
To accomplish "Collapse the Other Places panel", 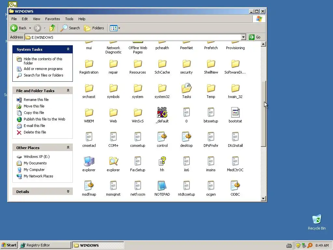I will (68, 147).
